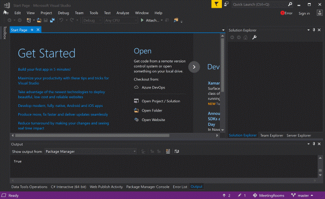Click Clear All icon in Output toolbar

(168, 152)
